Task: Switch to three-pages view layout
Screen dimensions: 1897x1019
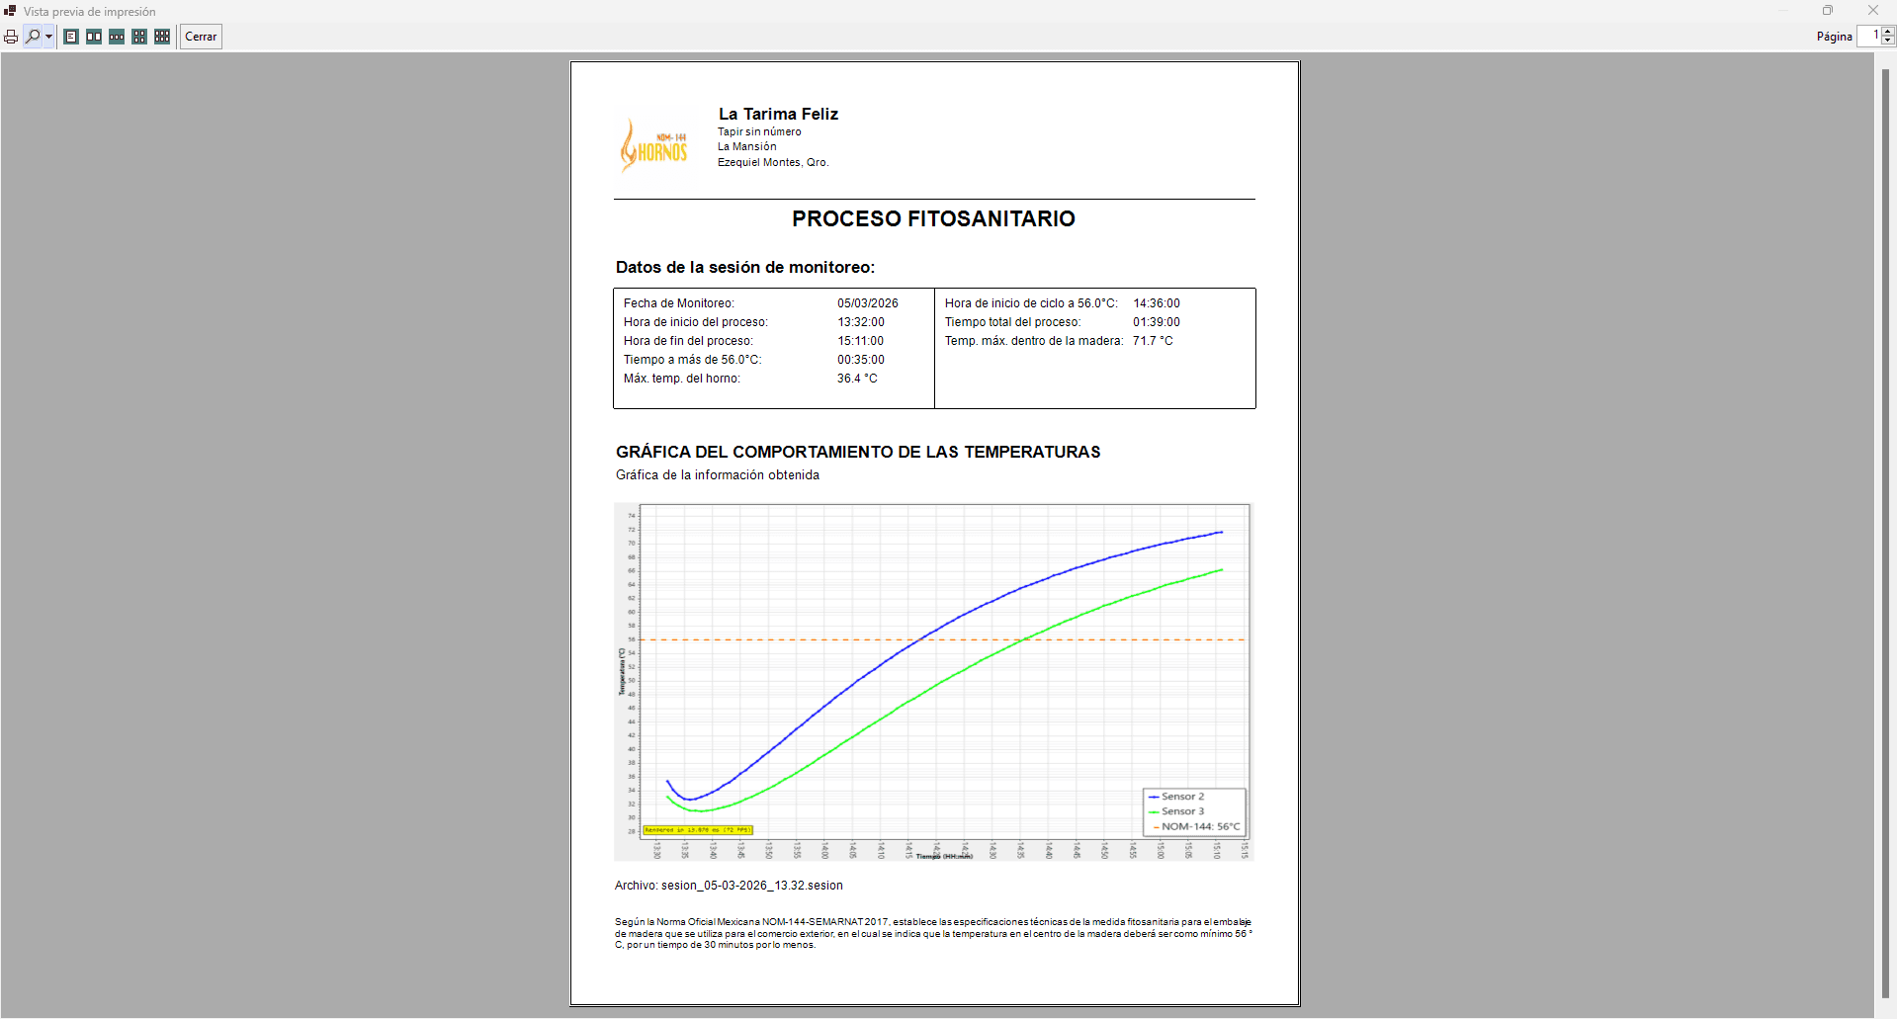Action: [x=117, y=37]
